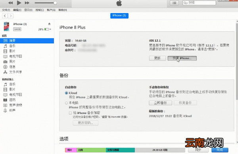
Task: Select the iCloud backup radio button
Action: pos(66,93)
